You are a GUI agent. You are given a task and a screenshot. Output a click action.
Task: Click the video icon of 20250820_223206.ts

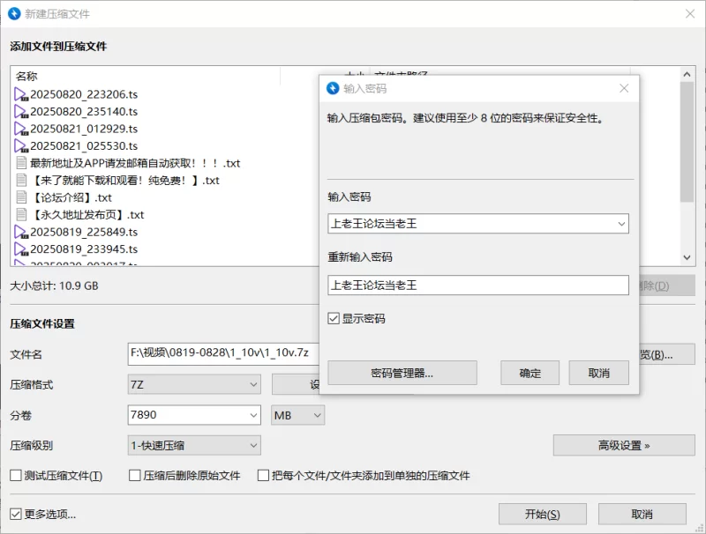coord(22,94)
